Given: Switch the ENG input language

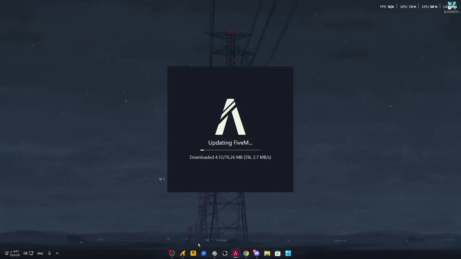Looking at the screenshot, I should click(x=40, y=253).
